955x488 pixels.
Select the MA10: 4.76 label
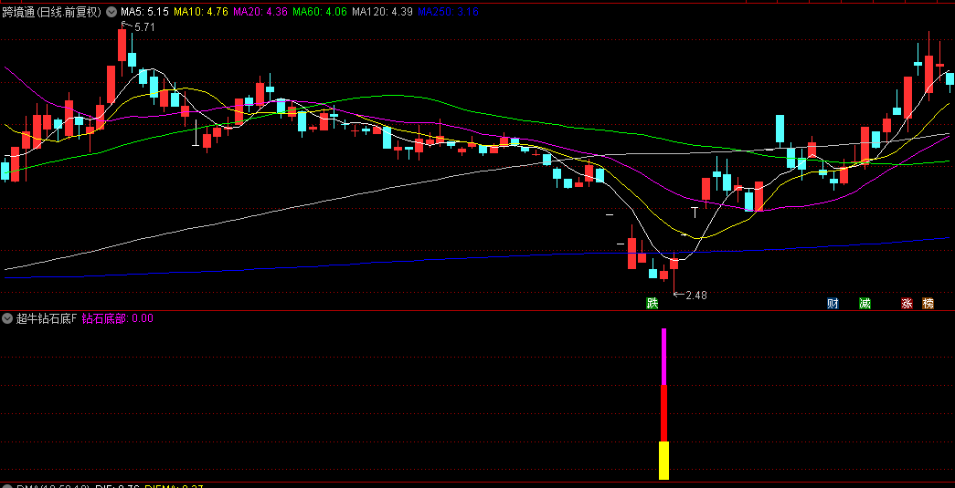tap(201, 11)
